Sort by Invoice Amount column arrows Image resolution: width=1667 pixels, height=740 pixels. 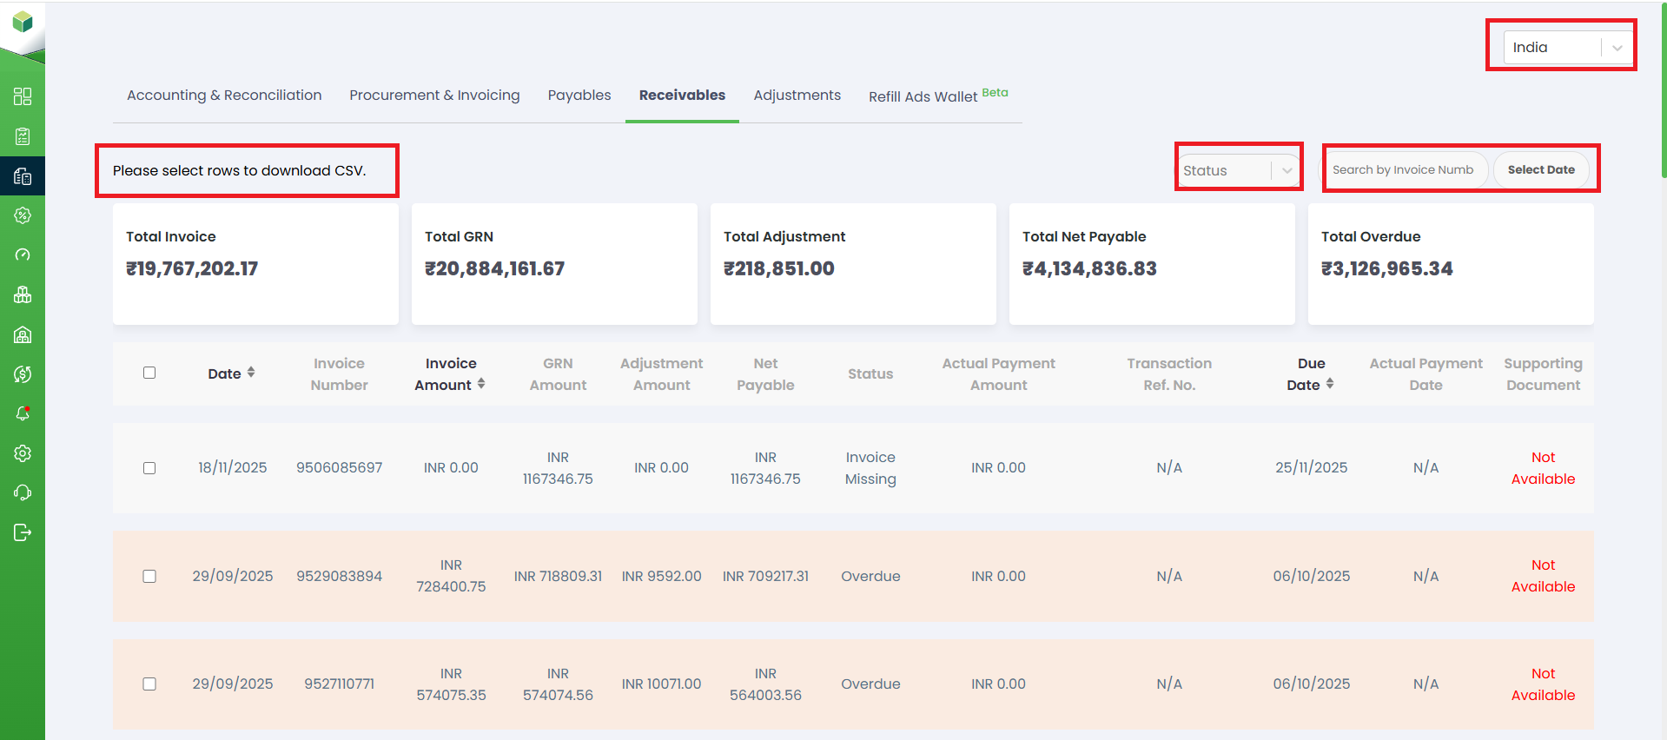click(x=480, y=384)
